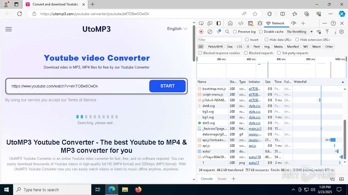Filter requests by Doc type
This screenshot has height=195, width=348.
230,47
